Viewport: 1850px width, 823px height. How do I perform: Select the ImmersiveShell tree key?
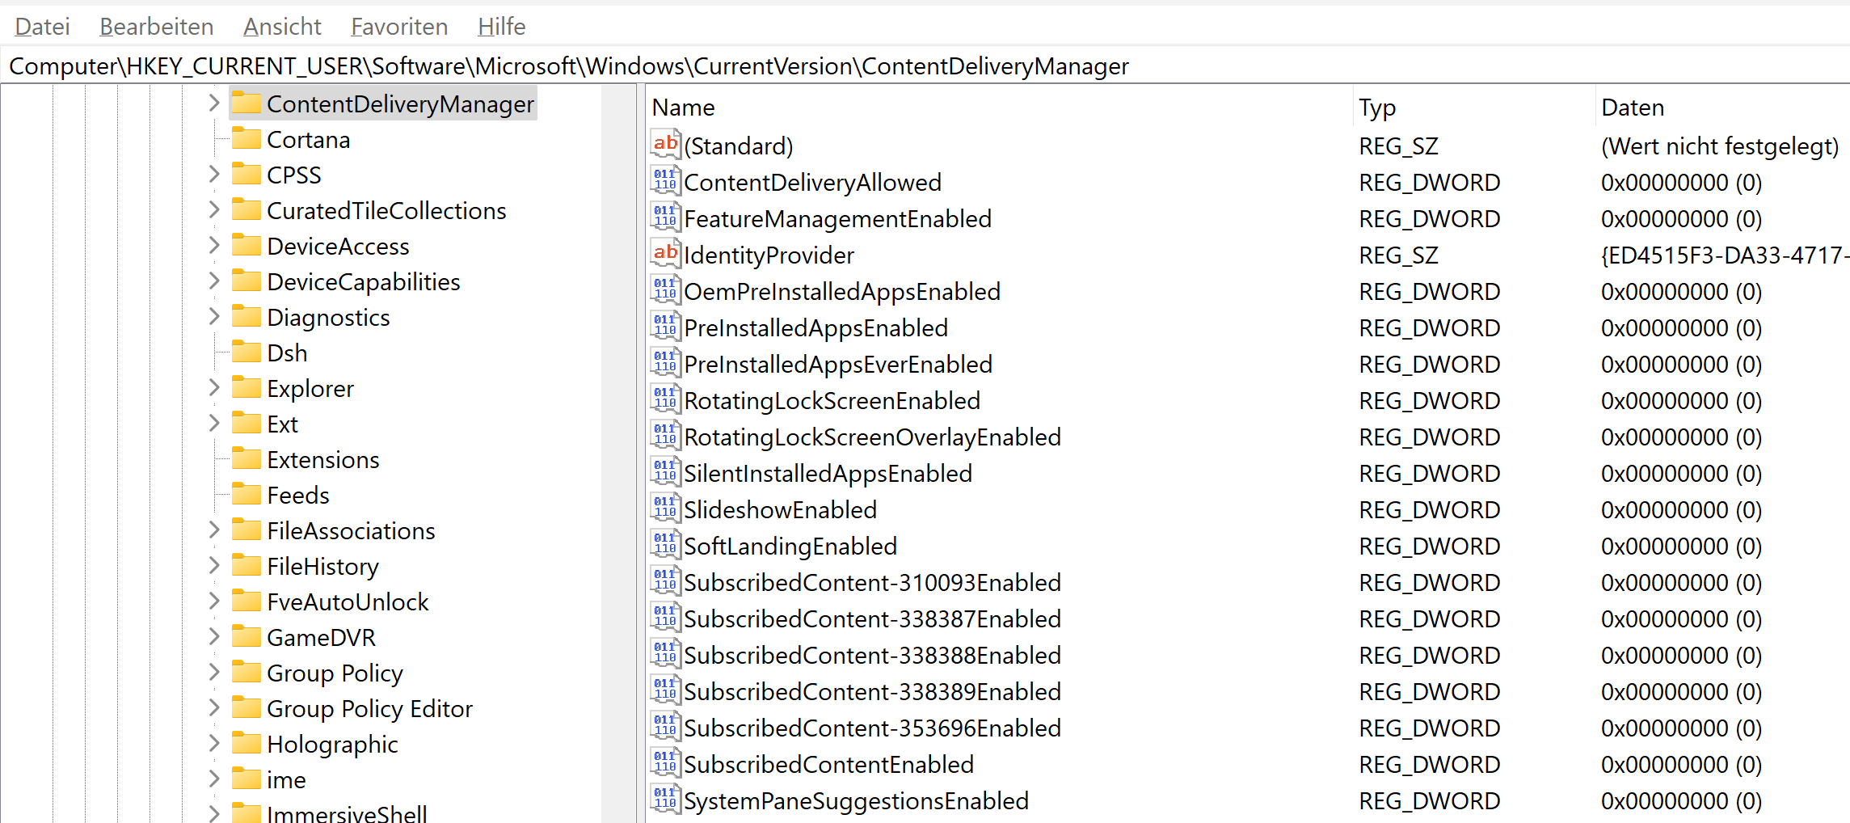coord(347,813)
